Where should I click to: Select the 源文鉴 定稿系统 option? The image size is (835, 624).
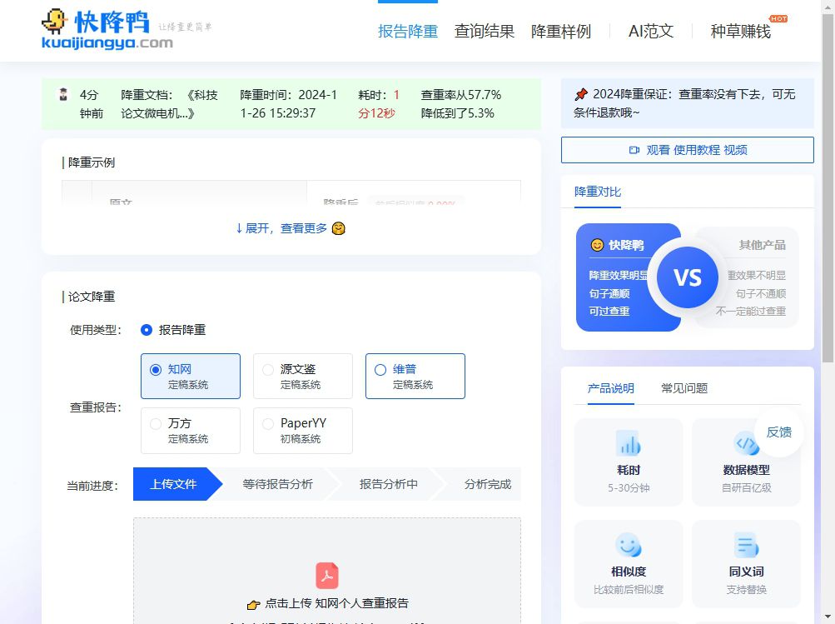[303, 377]
